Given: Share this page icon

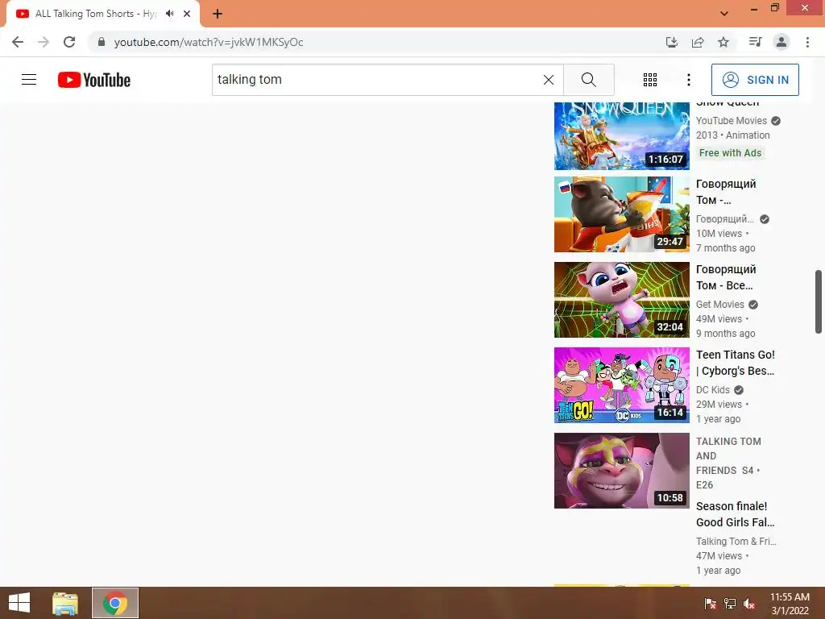Looking at the screenshot, I should 697,42.
